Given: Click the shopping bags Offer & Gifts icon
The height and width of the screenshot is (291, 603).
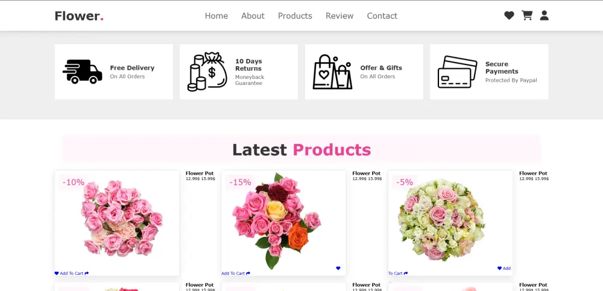Looking at the screenshot, I should [x=333, y=72].
